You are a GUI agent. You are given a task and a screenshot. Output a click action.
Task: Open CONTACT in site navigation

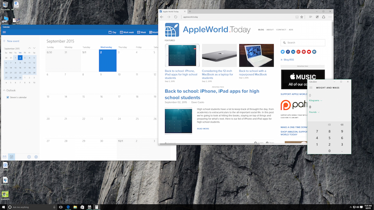[281, 30]
